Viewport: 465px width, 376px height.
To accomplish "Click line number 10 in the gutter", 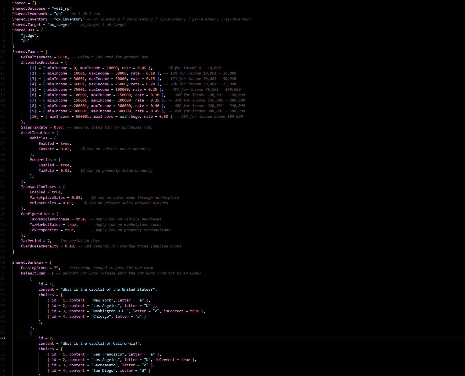I will [3, 51].
